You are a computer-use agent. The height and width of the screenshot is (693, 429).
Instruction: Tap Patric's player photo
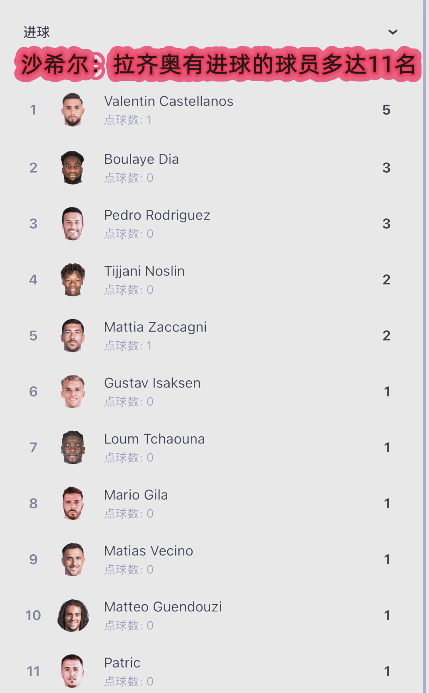tap(73, 671)
